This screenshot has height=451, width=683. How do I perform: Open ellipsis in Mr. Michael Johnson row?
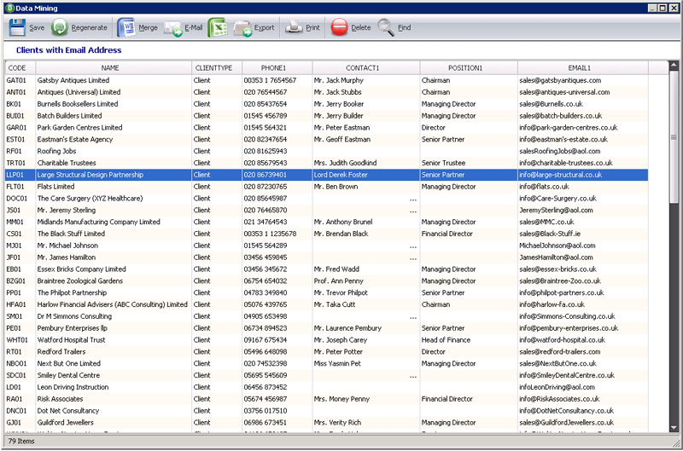[413, 246]
